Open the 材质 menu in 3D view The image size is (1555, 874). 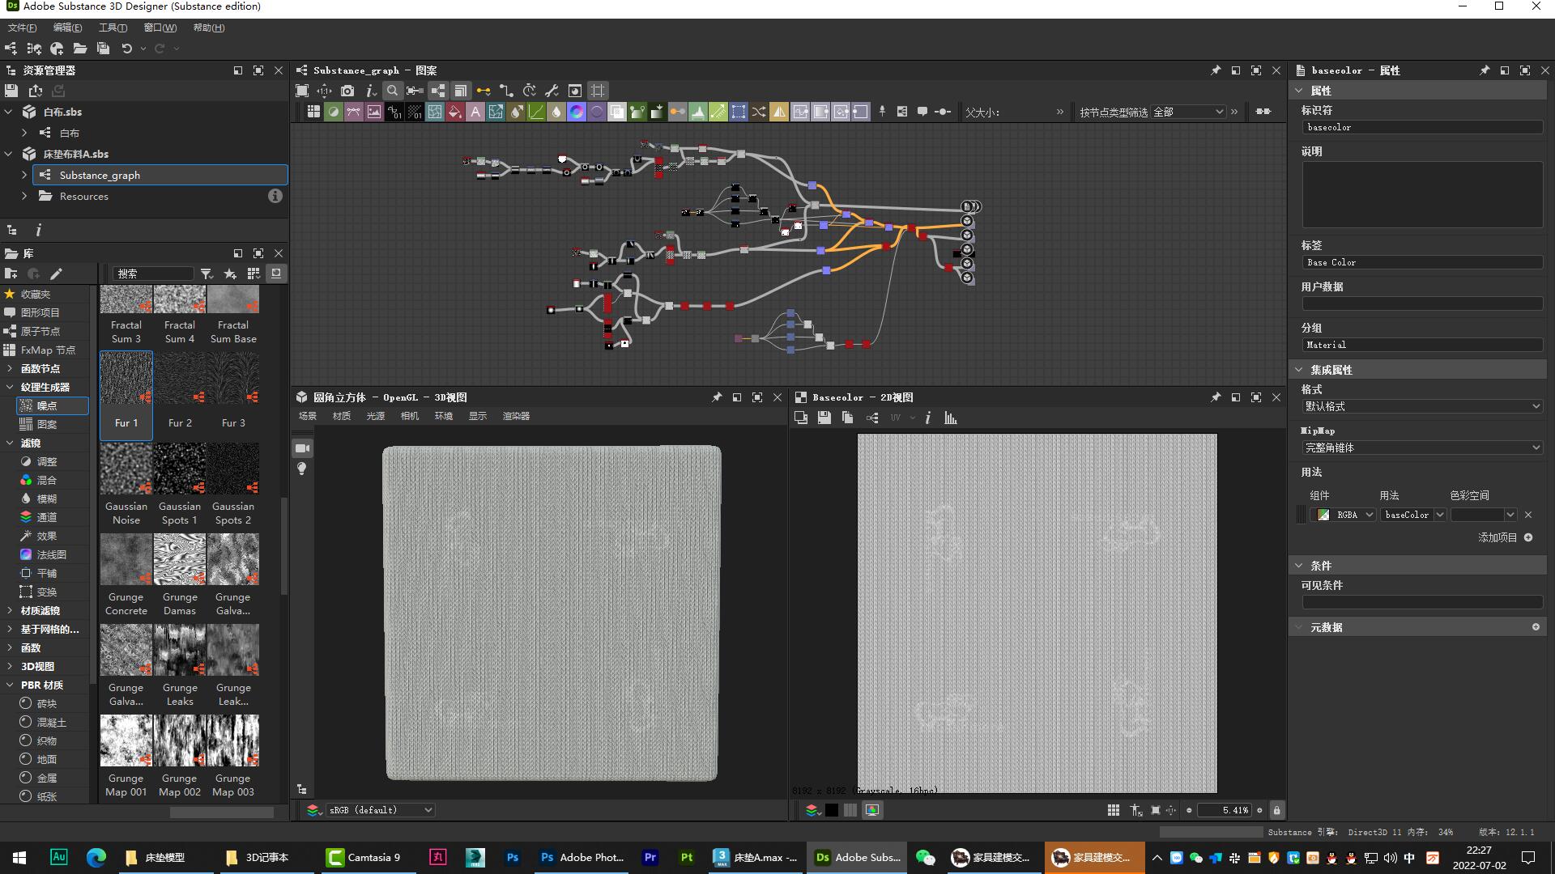(x=342, y=416)
